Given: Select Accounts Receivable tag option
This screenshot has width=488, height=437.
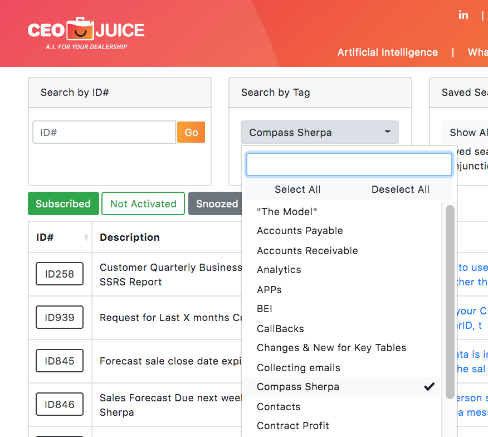Looking at the screenshot, I should [x=341, y=251].
